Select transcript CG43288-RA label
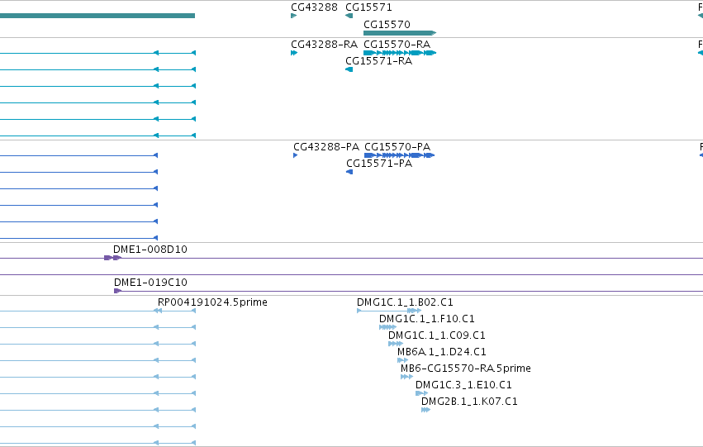703x447 pixels. pos(324,45)
